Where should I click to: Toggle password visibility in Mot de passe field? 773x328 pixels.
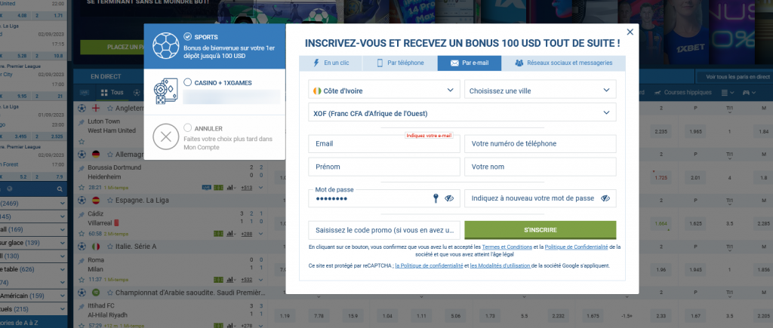449,198
